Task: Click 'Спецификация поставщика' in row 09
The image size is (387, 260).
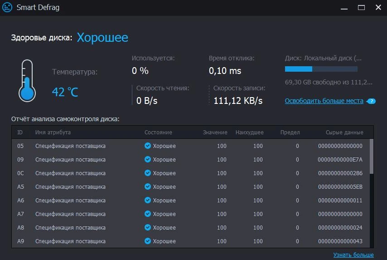Action: [70, 160]
